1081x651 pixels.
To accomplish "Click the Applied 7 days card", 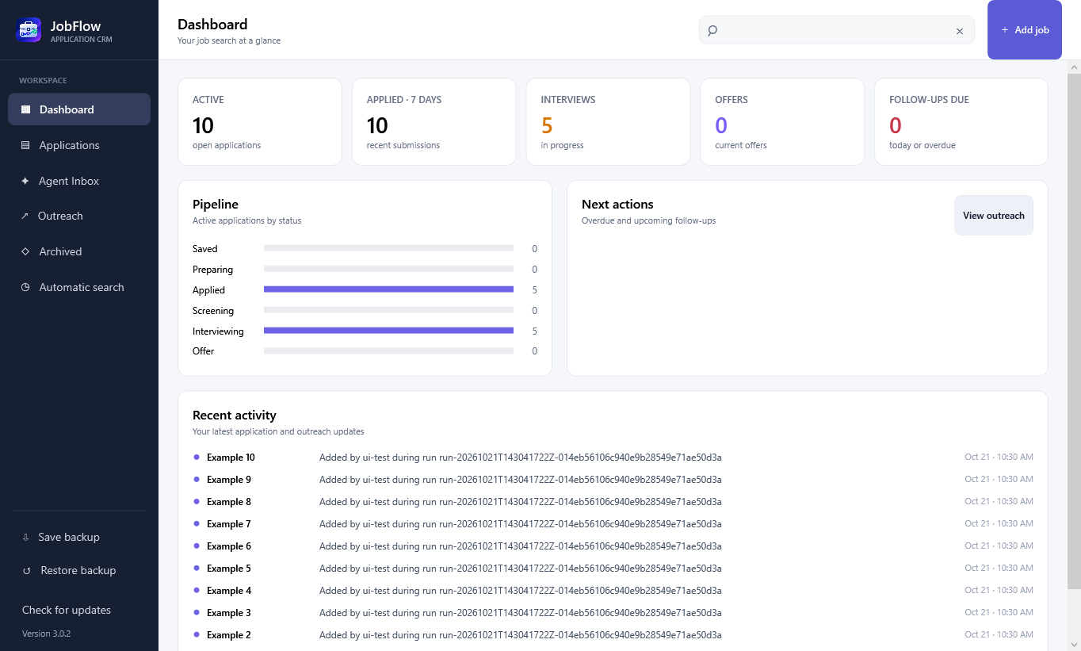I will tap(434, 121).
